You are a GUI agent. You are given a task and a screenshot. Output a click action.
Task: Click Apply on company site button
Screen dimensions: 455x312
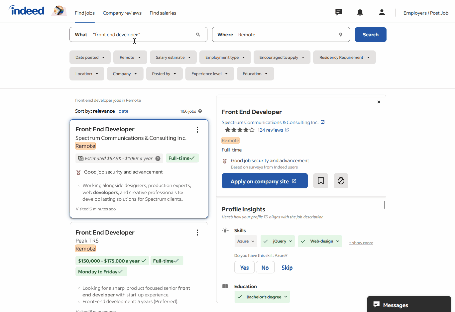(264, 181)
